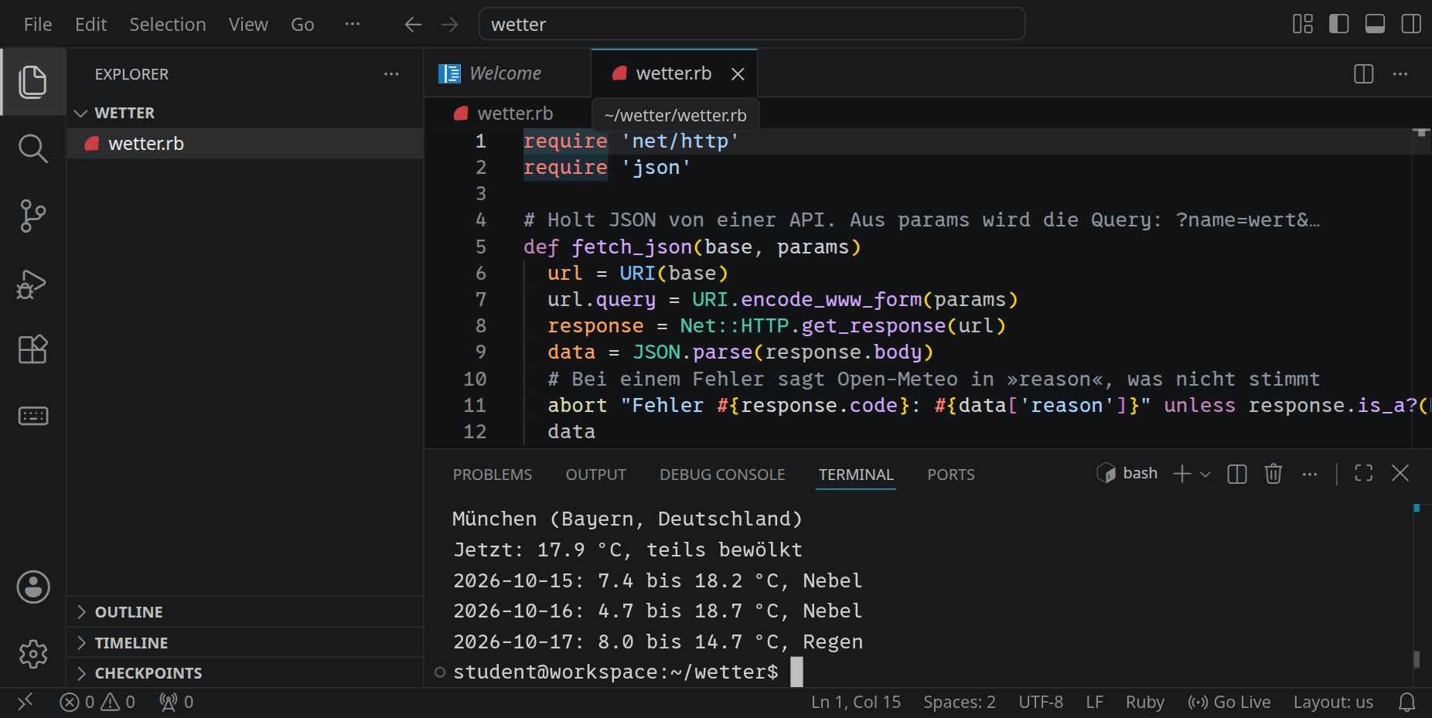Open the bash terminal profile label

pos(1127,473)
